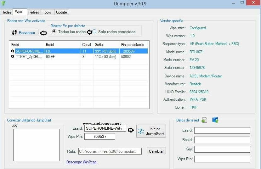This screenshot has height=169, width=261.
Task: Click the Cambiar button for the Ruta path
Action: [x=156, y=151]
